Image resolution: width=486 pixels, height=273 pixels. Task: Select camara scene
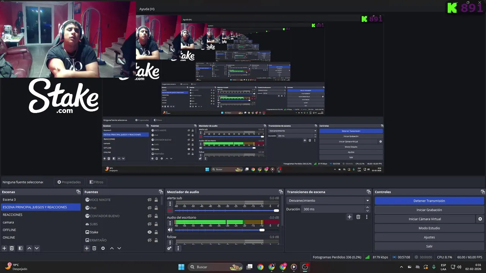(x=40, y=222)
